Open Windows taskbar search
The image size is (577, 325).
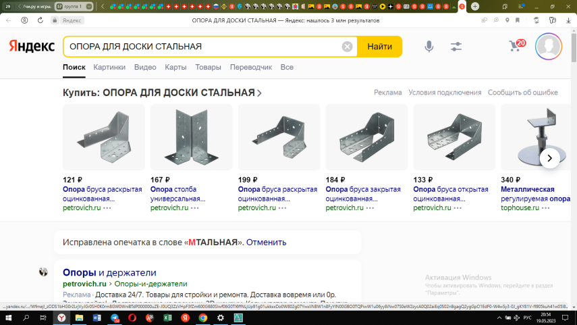[26, 318]
